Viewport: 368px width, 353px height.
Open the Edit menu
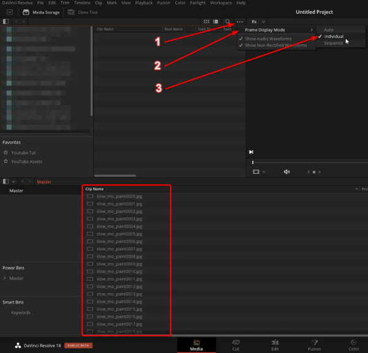pos(52,3)
